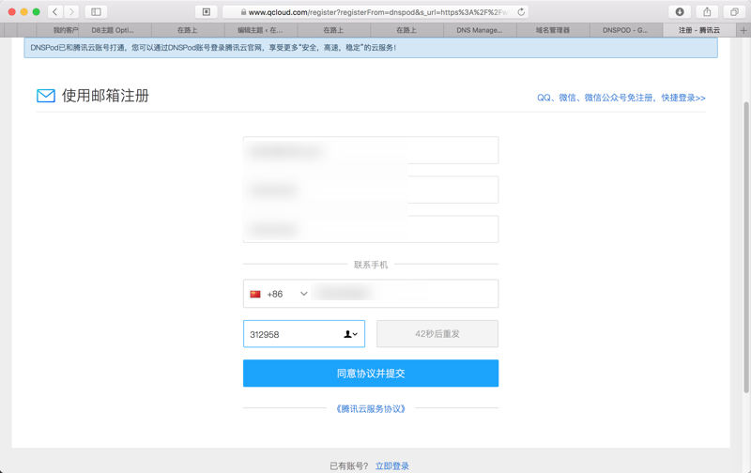The image size is (751, 473).
Task: Show the Safari sidebar
Action: [96, 12]
